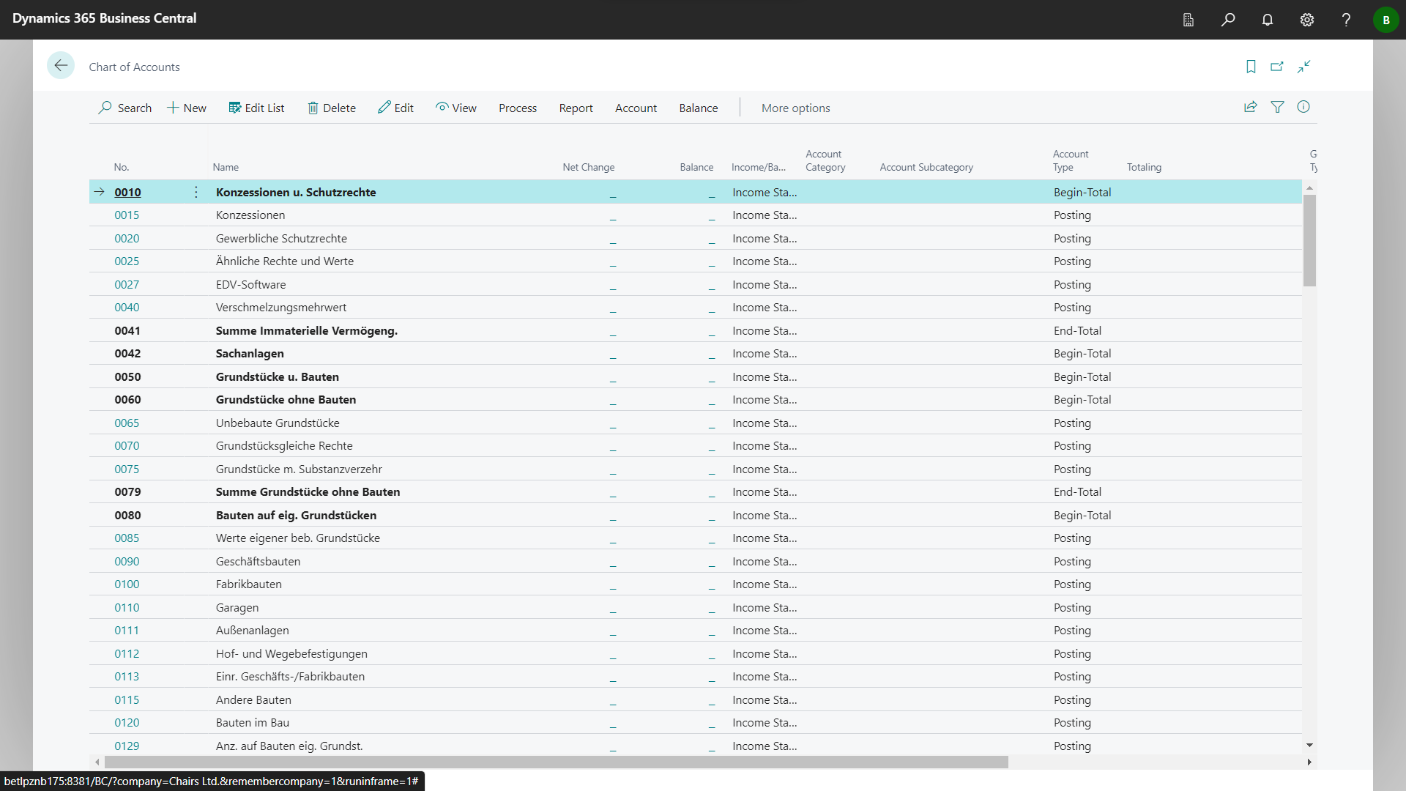Image resolution: width=1406 pixels, height=791 pixels.
Task: Open the company building icon in header
Action: point(1189,20)
